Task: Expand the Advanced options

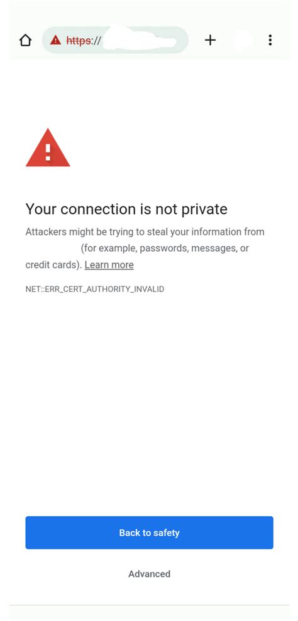Action: [x=149, y=574]
